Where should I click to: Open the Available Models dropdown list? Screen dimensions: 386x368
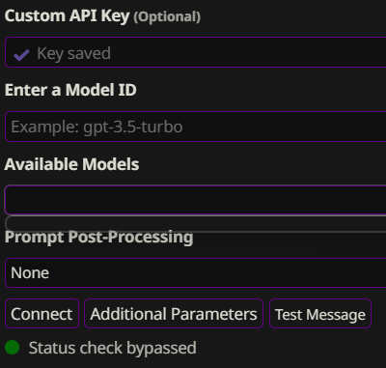click(x=196, y=200)
